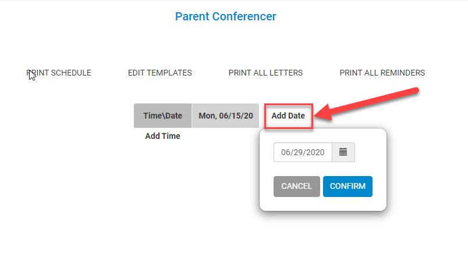468x258 pixels.
Task: Click the word LETTERS in the menu
Action: 286,73
